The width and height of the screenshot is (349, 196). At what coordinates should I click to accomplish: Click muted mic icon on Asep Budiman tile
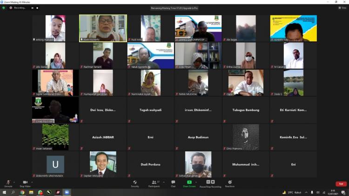(x=177, y=148)
